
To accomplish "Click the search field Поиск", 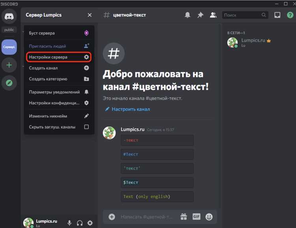I will 245,15.
